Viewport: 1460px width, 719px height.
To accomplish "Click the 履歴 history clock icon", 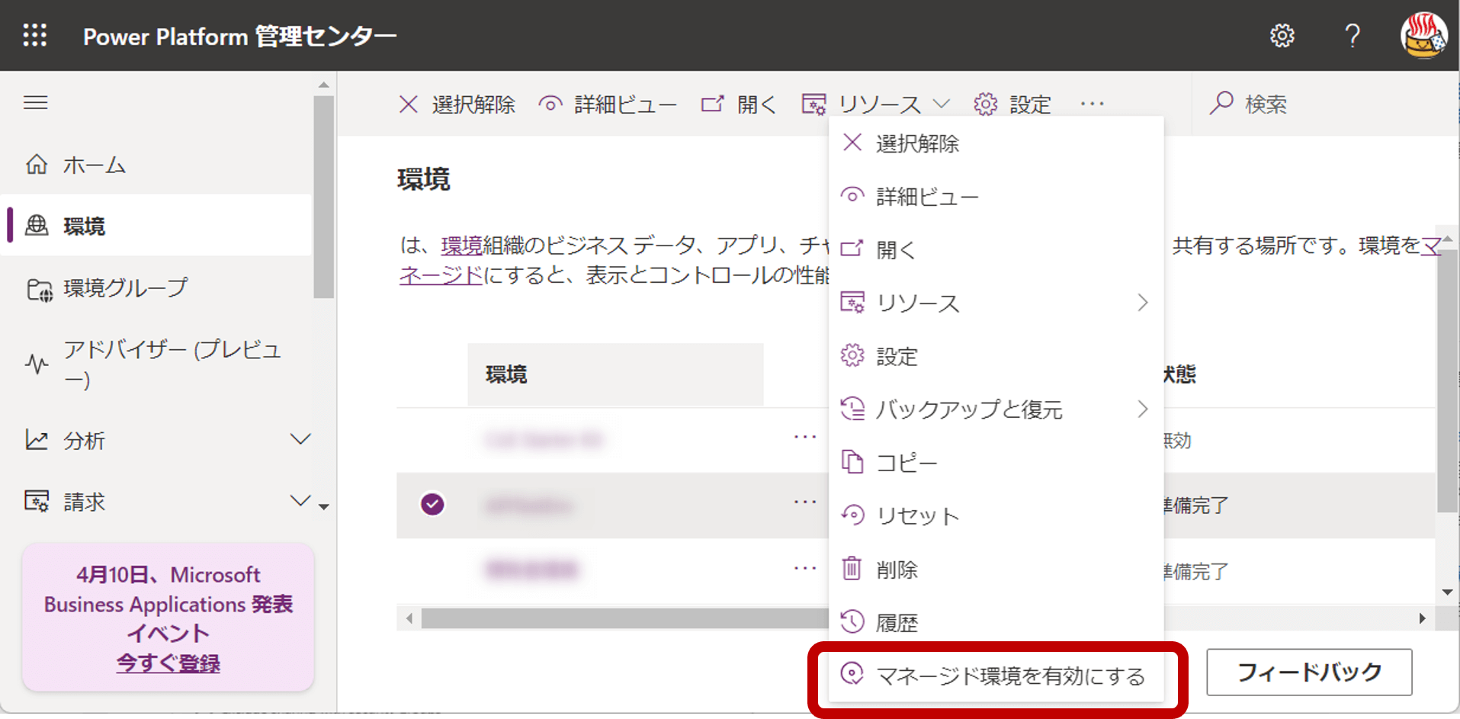I will coord(852,622).
